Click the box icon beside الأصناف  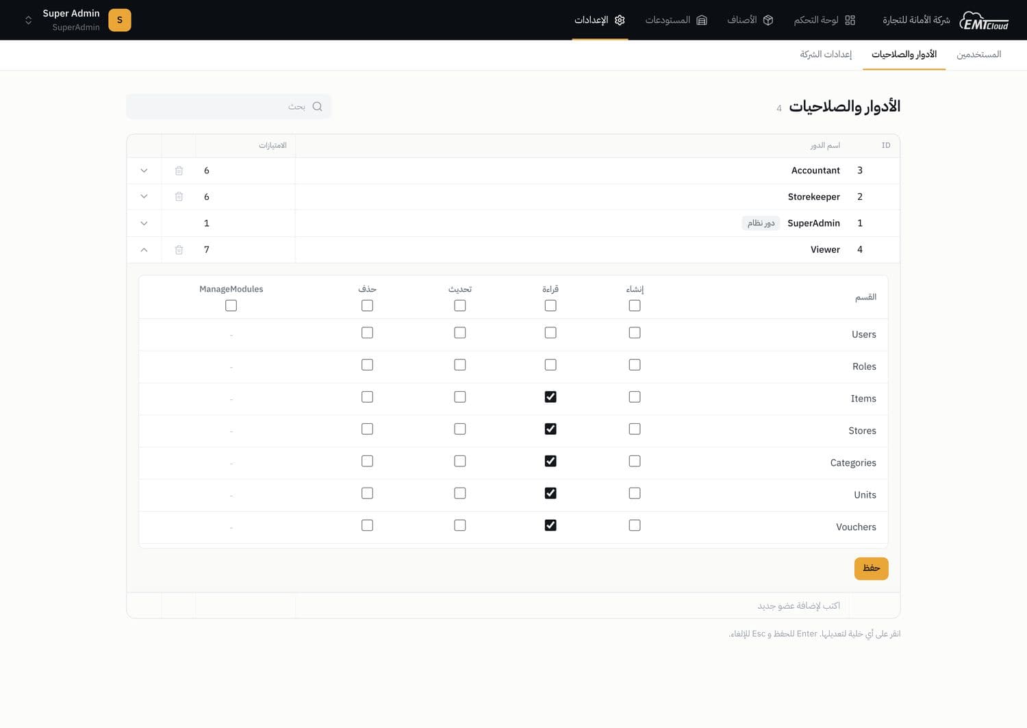(768, 20)
